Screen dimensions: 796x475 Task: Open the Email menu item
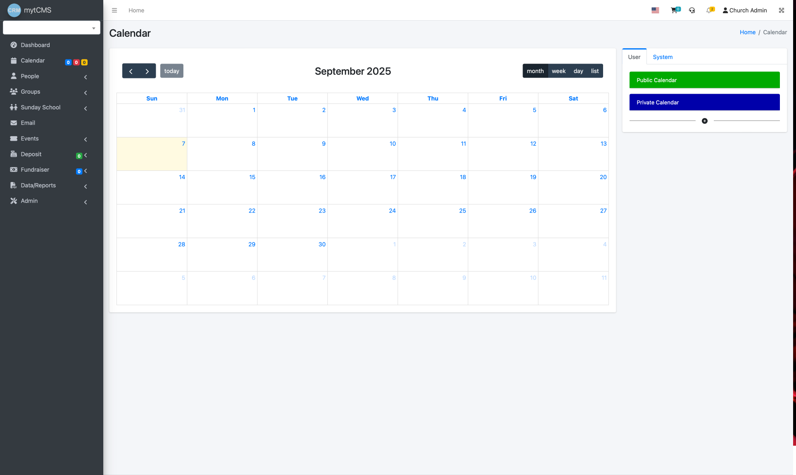click(x=52, y=123)
